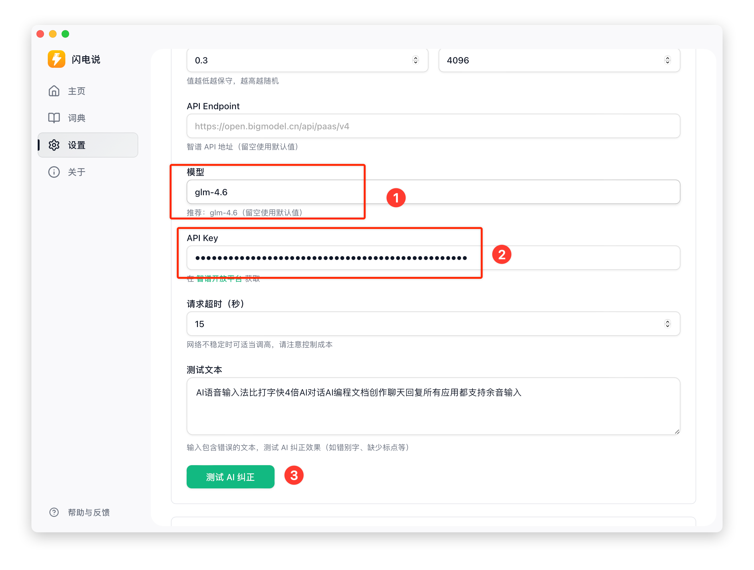Click the temperature 0.3 stepper arrows

tap(415, 60)
